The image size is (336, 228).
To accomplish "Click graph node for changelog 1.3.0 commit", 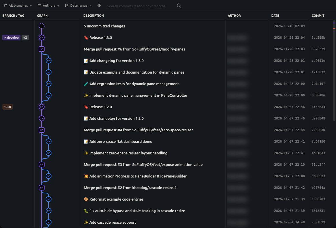I will point(49,61).
